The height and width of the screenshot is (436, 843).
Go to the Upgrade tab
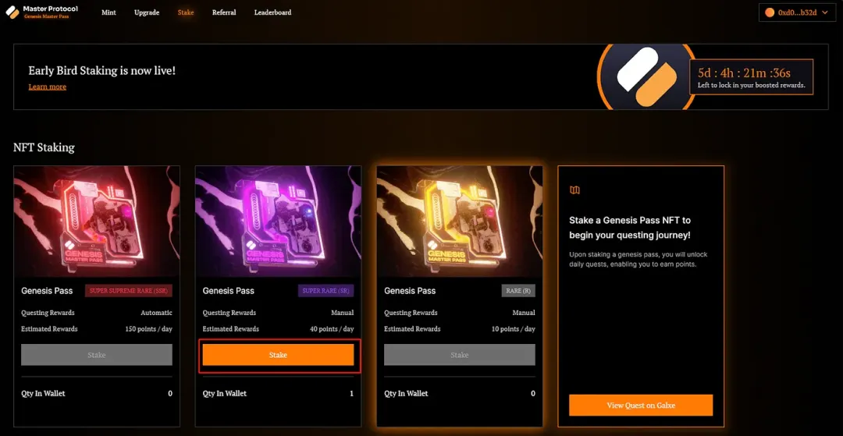(147, 12)
